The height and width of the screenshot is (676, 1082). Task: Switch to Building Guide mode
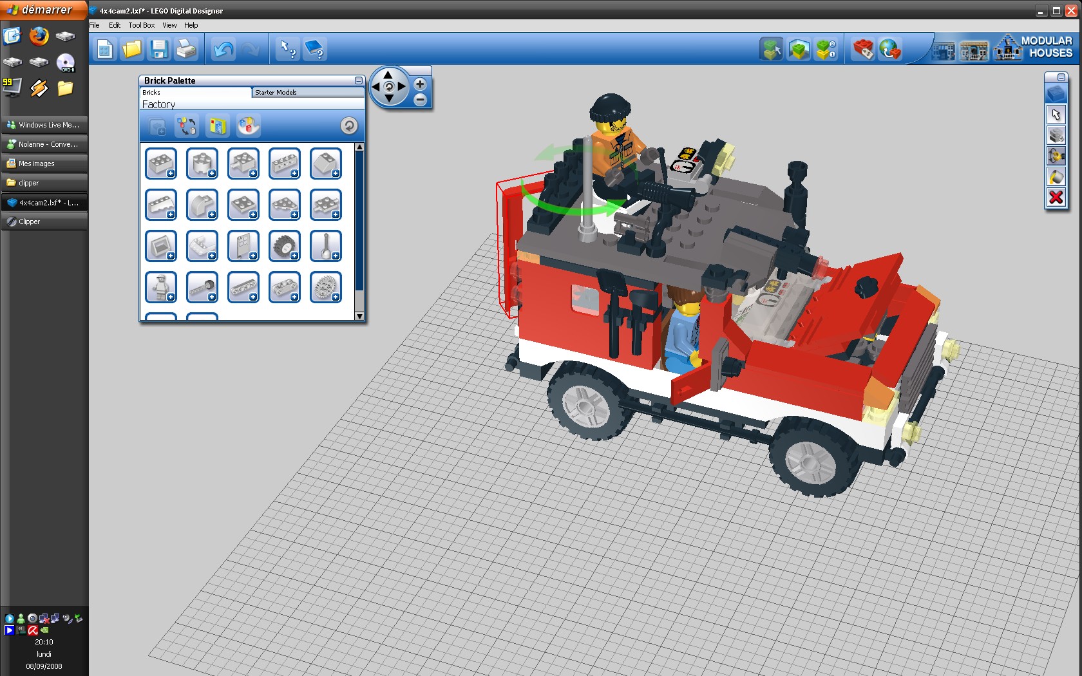pyautogui.click(x=826, y=50)
